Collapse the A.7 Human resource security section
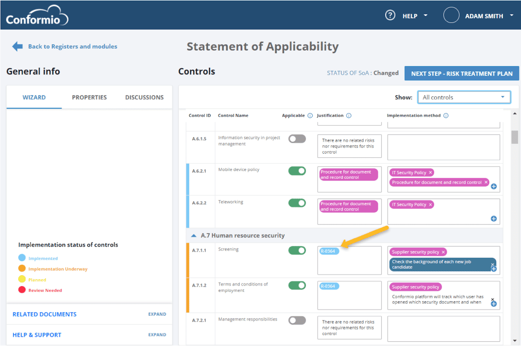The width and height of the screenshot is (521, 346). 194,236
